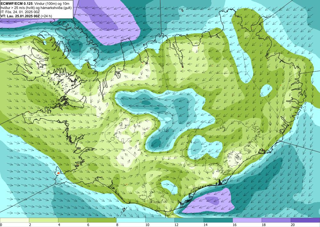Select the light purple 16–18 legend swatch
Screen dimensions: 320x227
(247, 220)
